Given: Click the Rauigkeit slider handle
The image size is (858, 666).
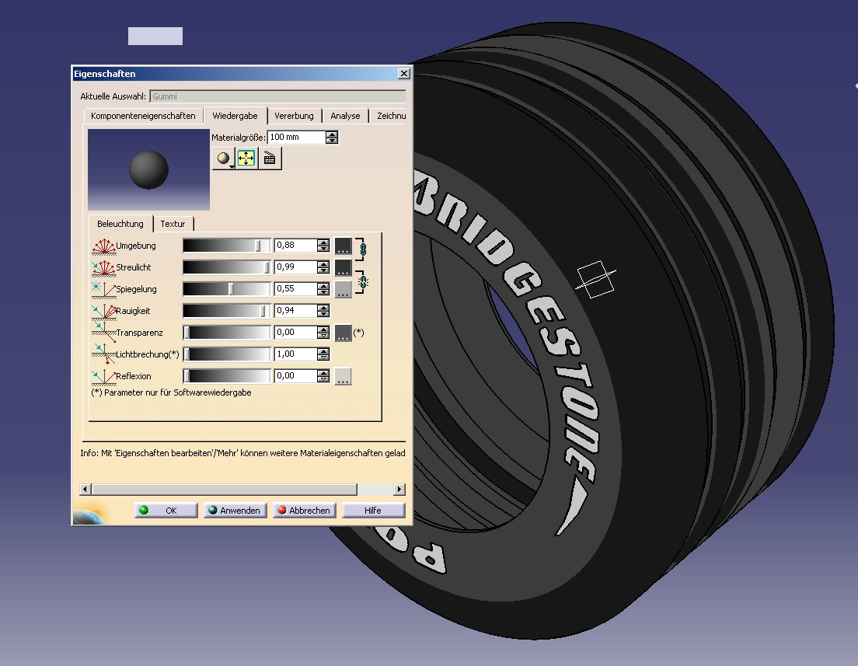Looking at the screenshot, I should pos(263,311).
